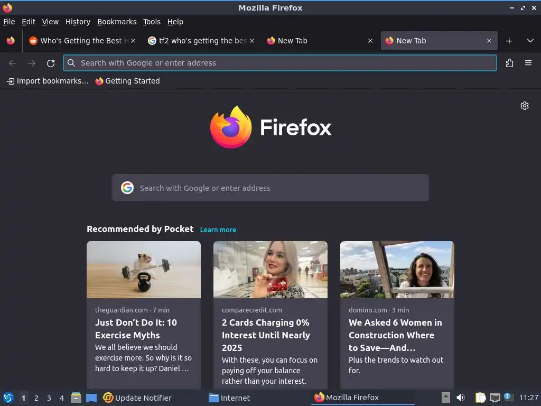
Task: Open a new tab with plus button
Action: [509, 41]
